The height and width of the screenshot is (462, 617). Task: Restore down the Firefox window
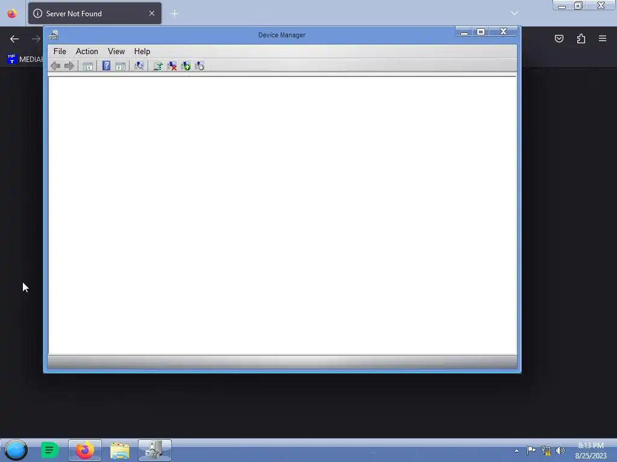[578, 6]
